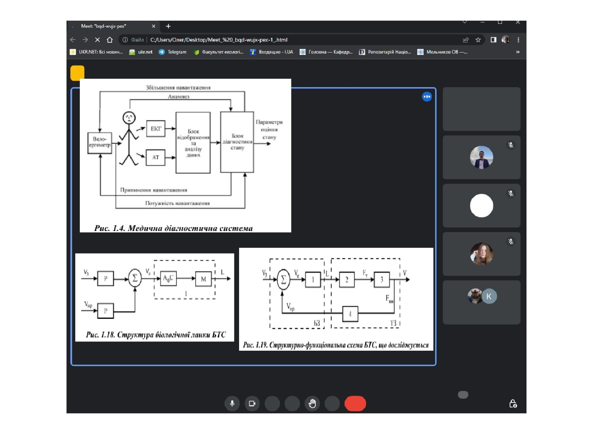614x434 pixels.
Task: Toggle the microphone button in Meet controls
Action: 232,403
